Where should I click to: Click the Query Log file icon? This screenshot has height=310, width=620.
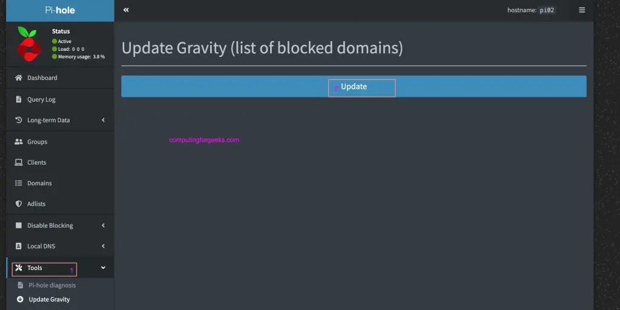19,99
